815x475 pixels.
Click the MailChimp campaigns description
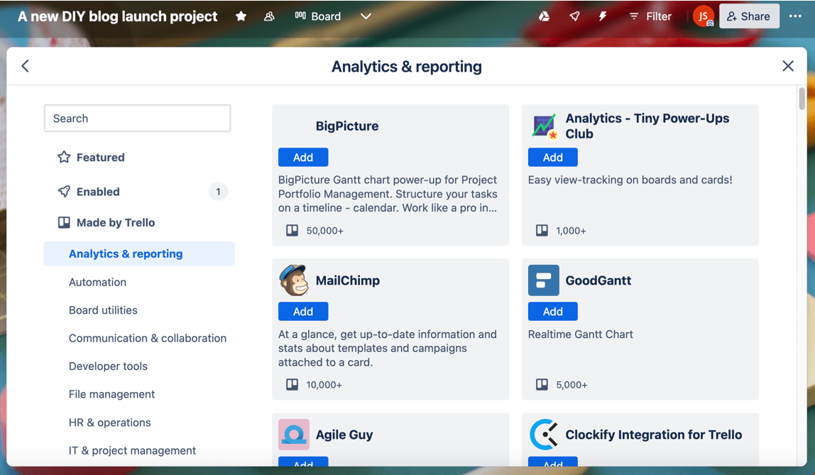click(387, 348)
